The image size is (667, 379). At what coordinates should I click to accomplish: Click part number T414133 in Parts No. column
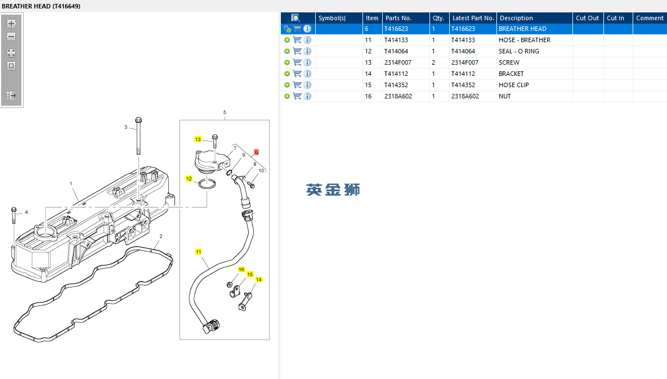click(x=396, y=40)
